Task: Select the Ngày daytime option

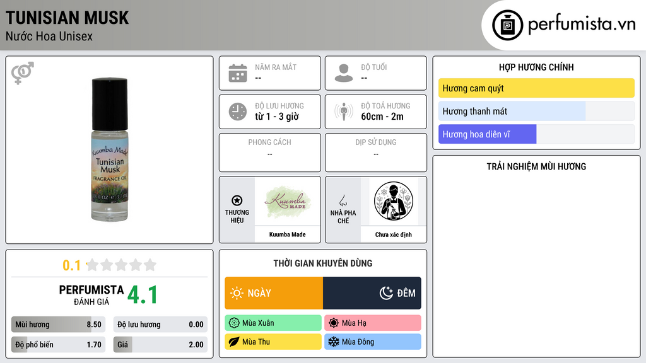Action: (x=274, y=293)
